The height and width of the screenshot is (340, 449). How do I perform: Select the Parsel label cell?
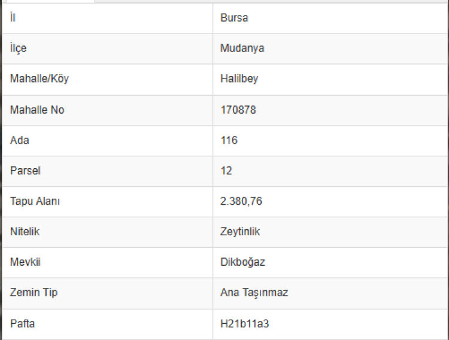pyautogui.click(x=25, y=171)
